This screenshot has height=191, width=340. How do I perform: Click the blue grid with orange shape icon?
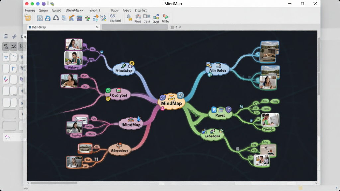pos(95,18)
